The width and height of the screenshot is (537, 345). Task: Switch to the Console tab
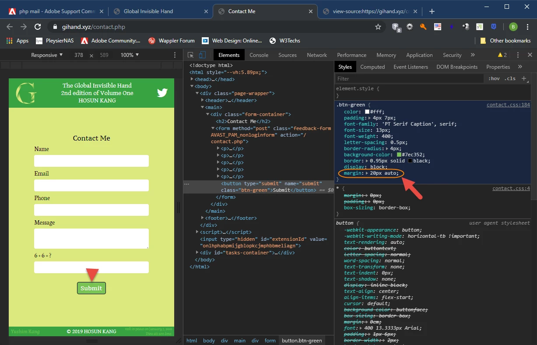coord(259,55)
